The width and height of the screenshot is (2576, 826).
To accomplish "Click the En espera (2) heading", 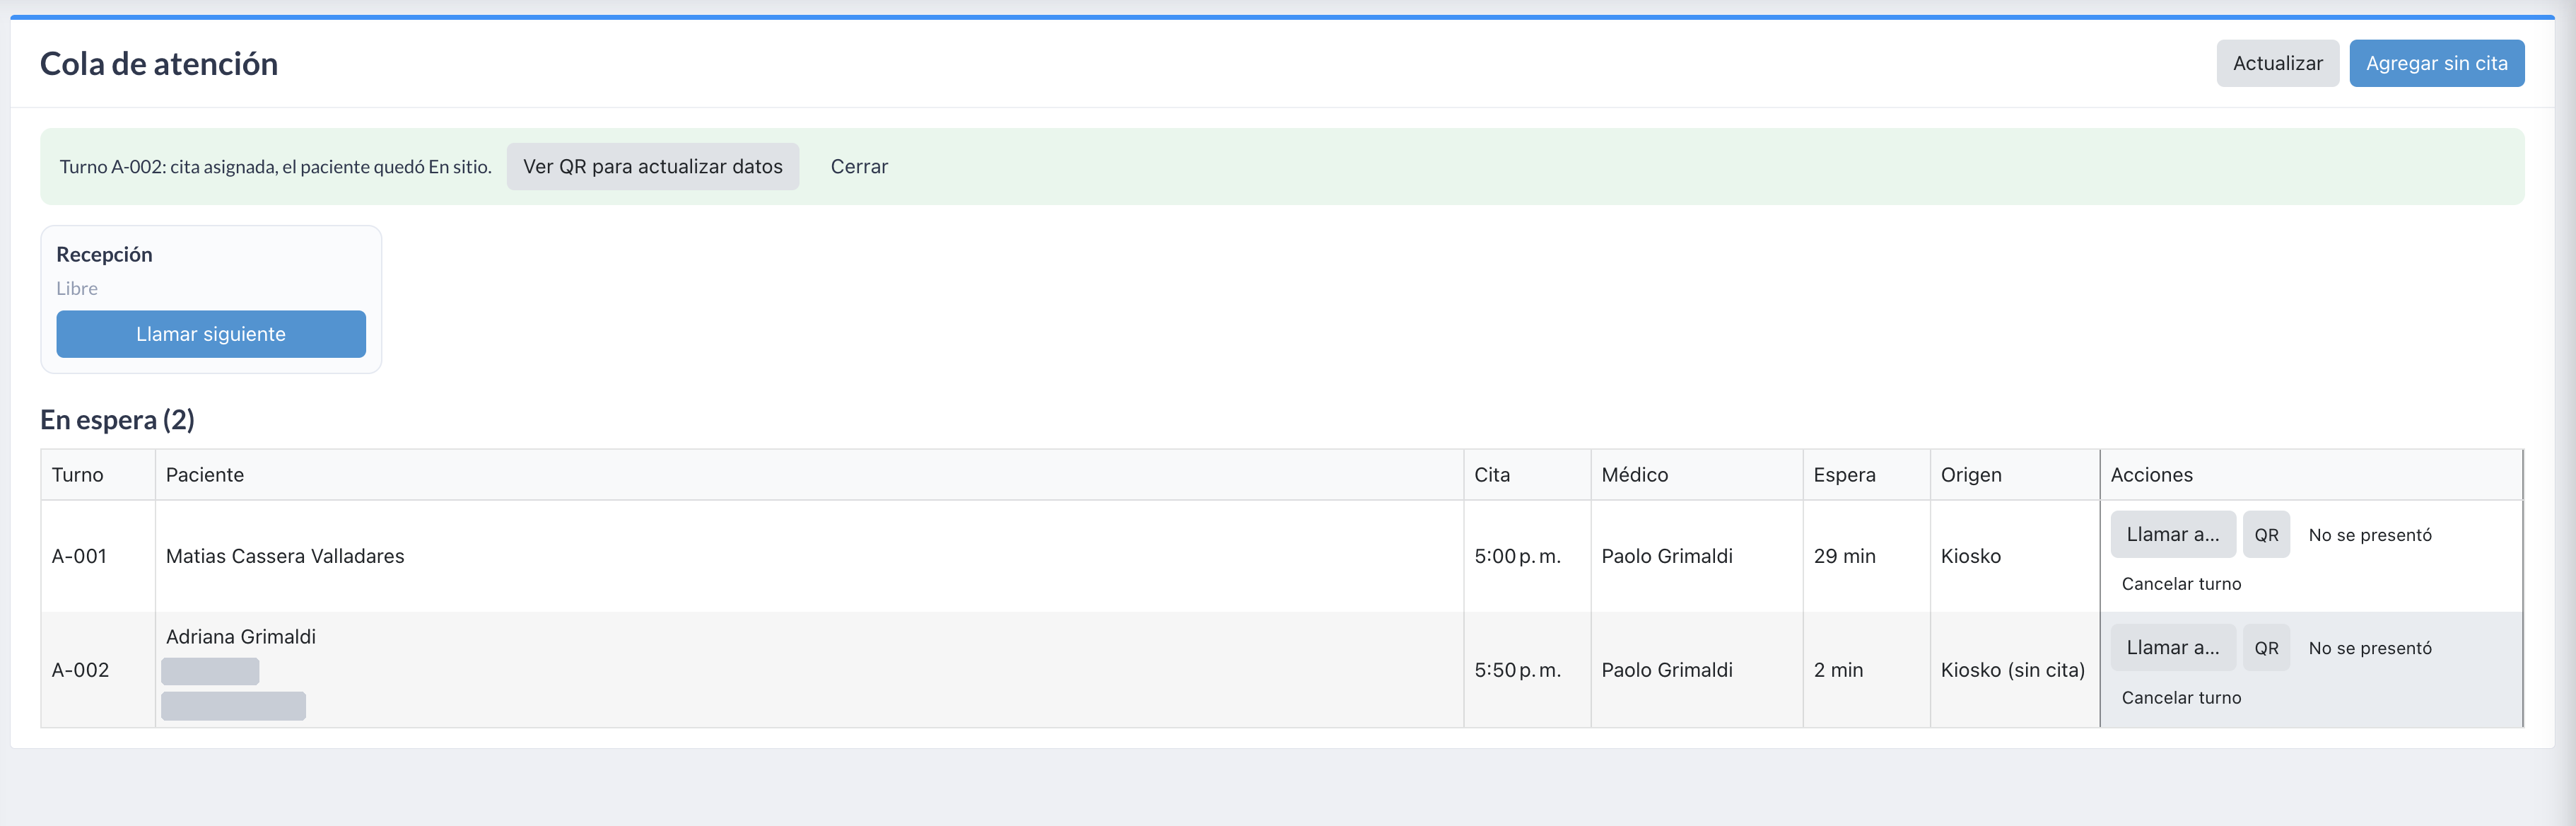I will pyautogui.click(x=117, y=420).
